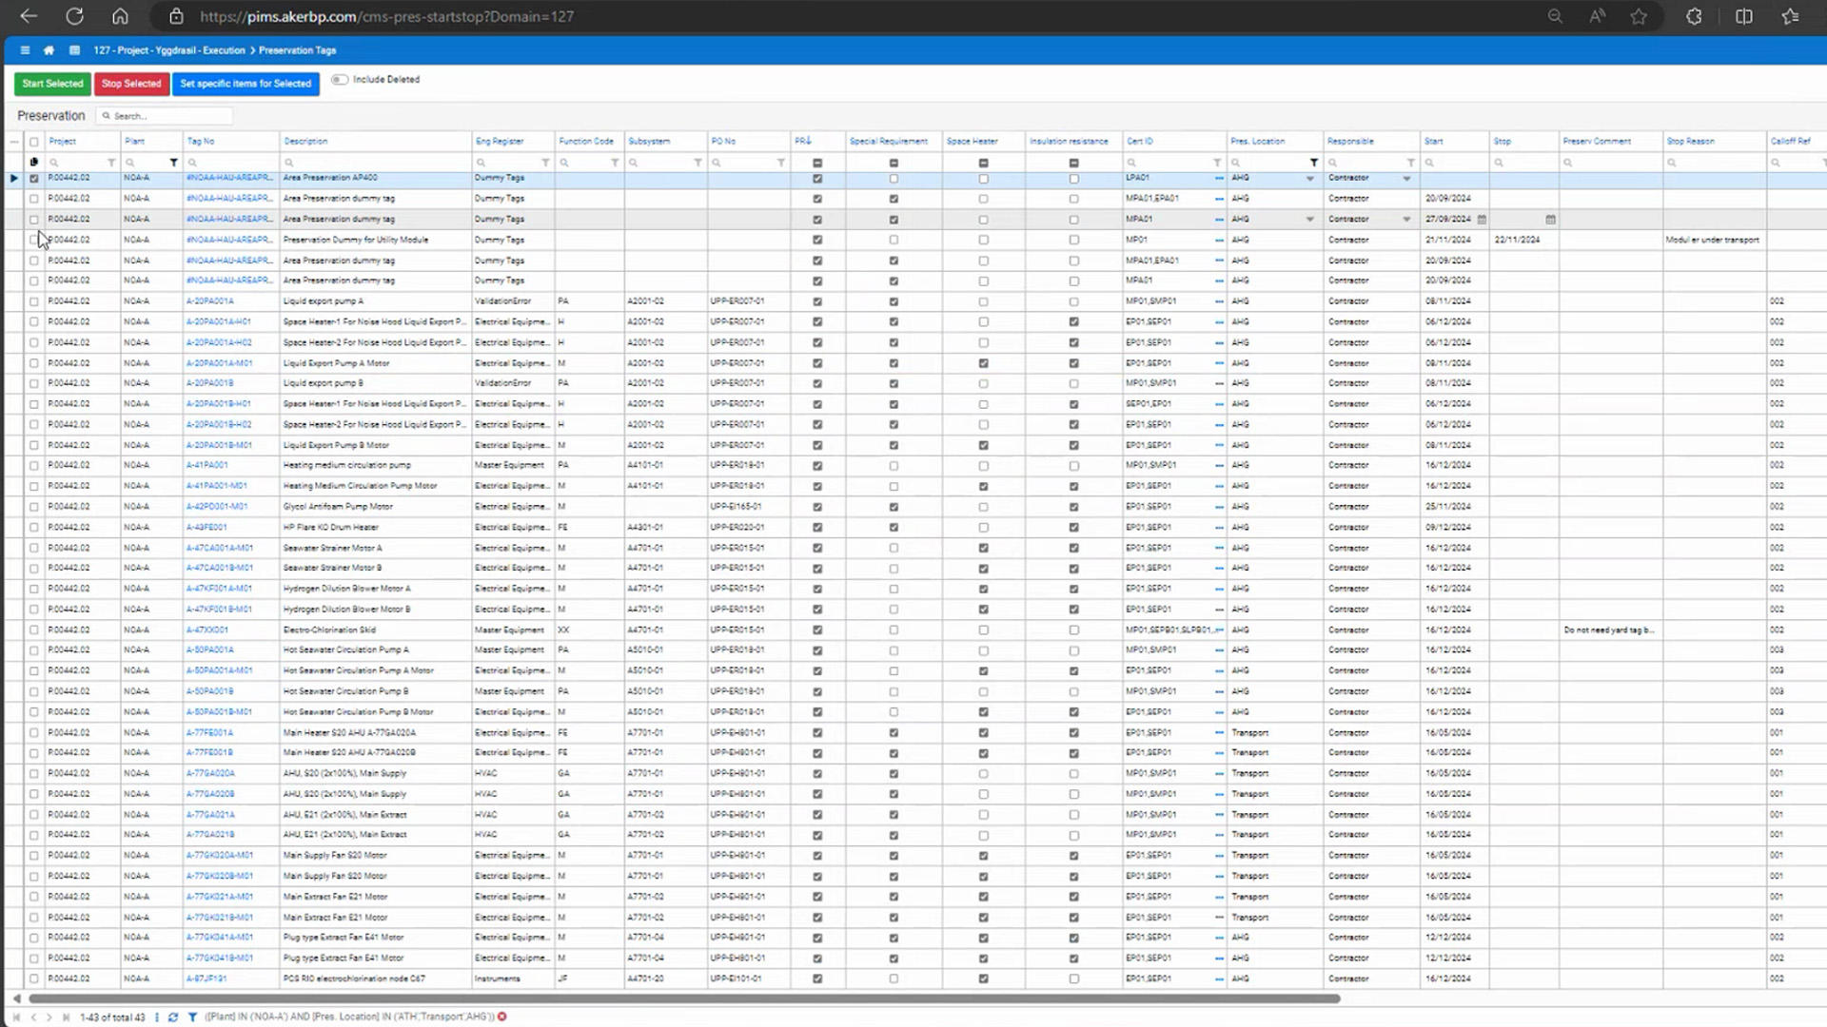1827x1027 pixels.
Task: Check the select-all header checkbox
Action: pos(34,142)
